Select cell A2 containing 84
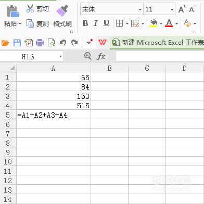 pyautogui.click(x=54, y=87)
